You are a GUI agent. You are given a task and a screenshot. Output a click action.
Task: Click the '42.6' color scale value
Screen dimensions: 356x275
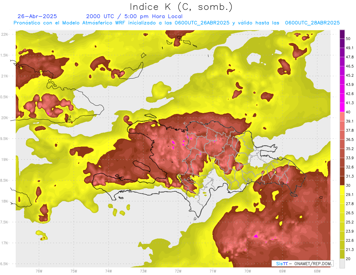349,94
